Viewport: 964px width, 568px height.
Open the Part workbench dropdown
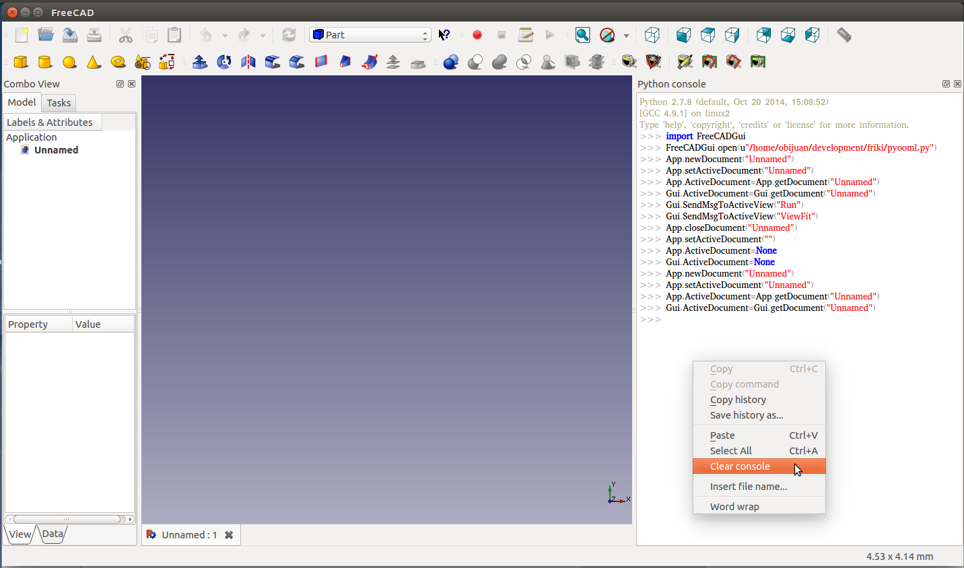click(x=370, y=35)
